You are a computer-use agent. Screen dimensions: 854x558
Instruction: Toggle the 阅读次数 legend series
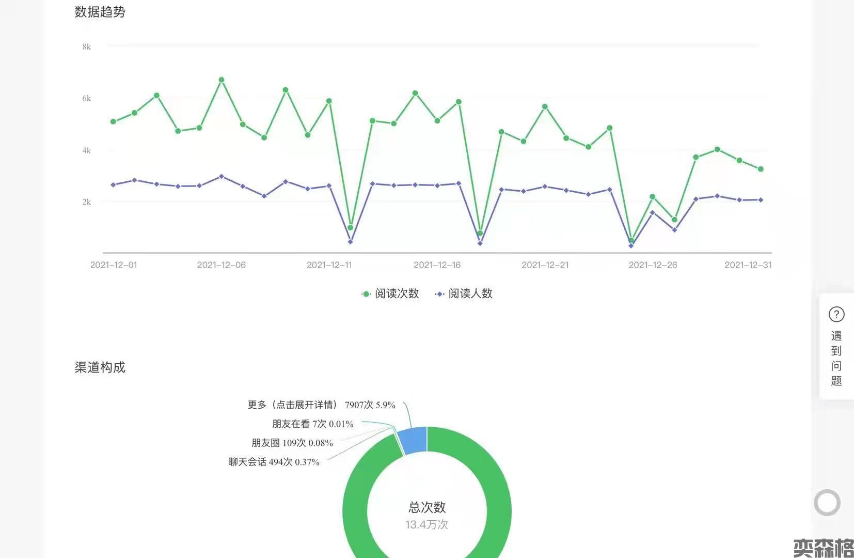pyautogui.click(x=390, y=293)
